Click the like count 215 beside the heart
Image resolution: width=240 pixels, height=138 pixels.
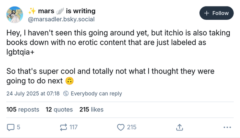pos(132,127)
